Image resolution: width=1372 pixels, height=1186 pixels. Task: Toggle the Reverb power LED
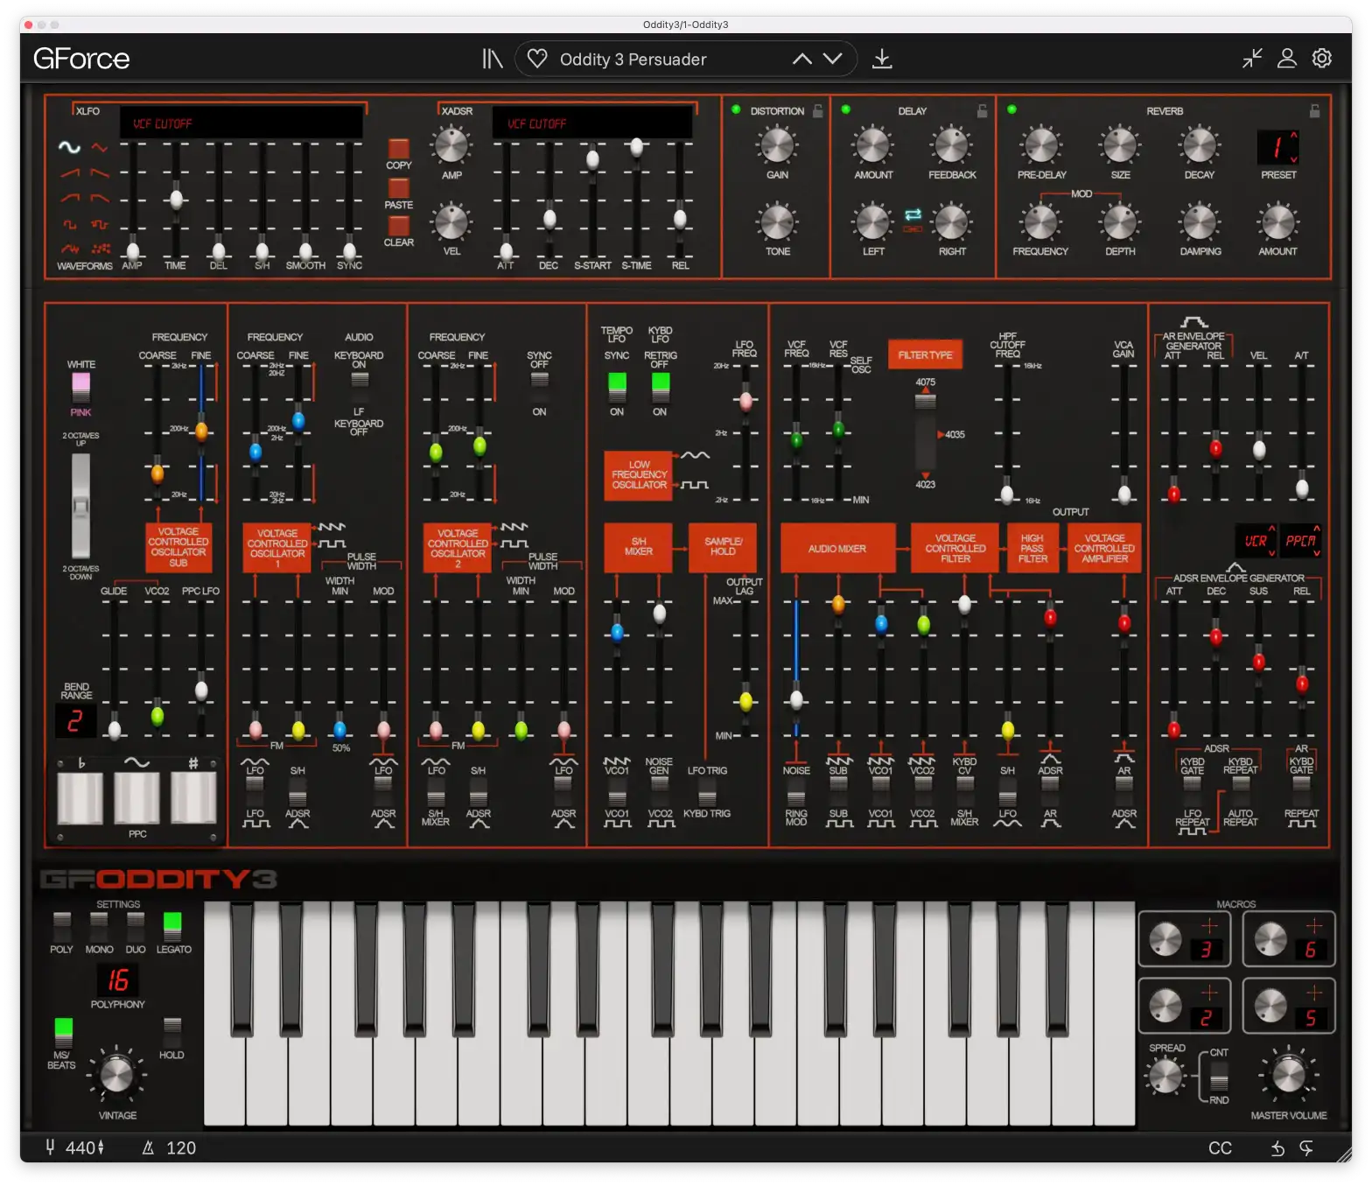pyautogui.click(x=1011, y=109)
